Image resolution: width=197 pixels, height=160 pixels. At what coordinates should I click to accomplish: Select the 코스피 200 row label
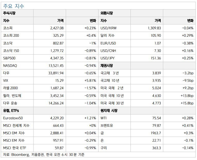(11, 35)
